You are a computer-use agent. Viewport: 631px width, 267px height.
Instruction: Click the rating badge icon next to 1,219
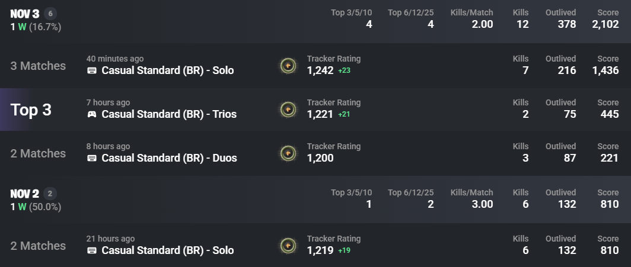(x=288, y=246)
